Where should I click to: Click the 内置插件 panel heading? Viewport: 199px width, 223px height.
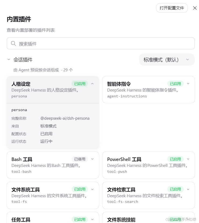tap(19, 19)
